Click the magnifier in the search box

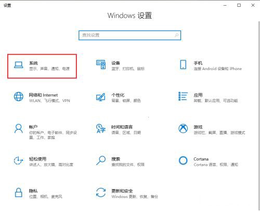coord(176,35)
